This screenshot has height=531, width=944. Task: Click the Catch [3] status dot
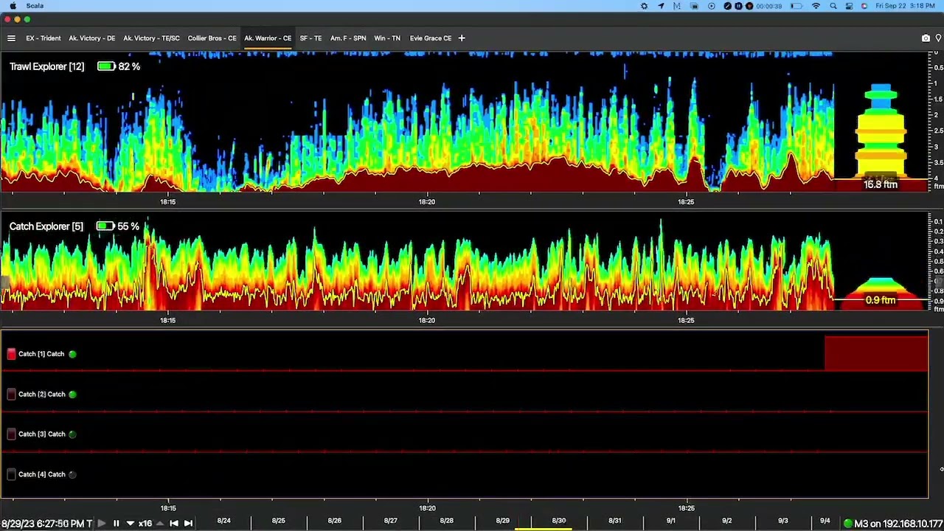72,434
